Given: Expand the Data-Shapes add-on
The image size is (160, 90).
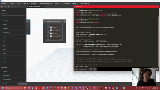Looking at the screenshot, I should pyautogui.click(x=5, y=75).
